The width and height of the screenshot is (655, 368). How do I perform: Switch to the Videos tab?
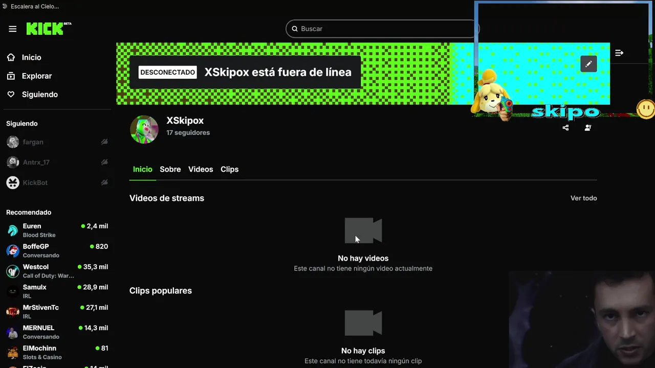coord(201,169)
